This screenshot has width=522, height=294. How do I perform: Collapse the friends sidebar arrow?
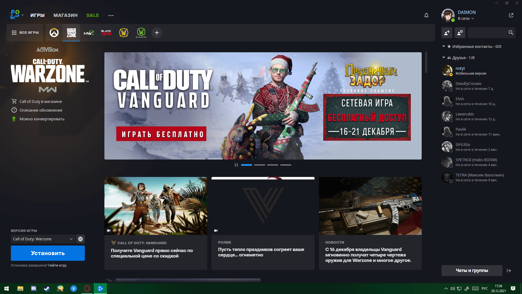point(509,271)
